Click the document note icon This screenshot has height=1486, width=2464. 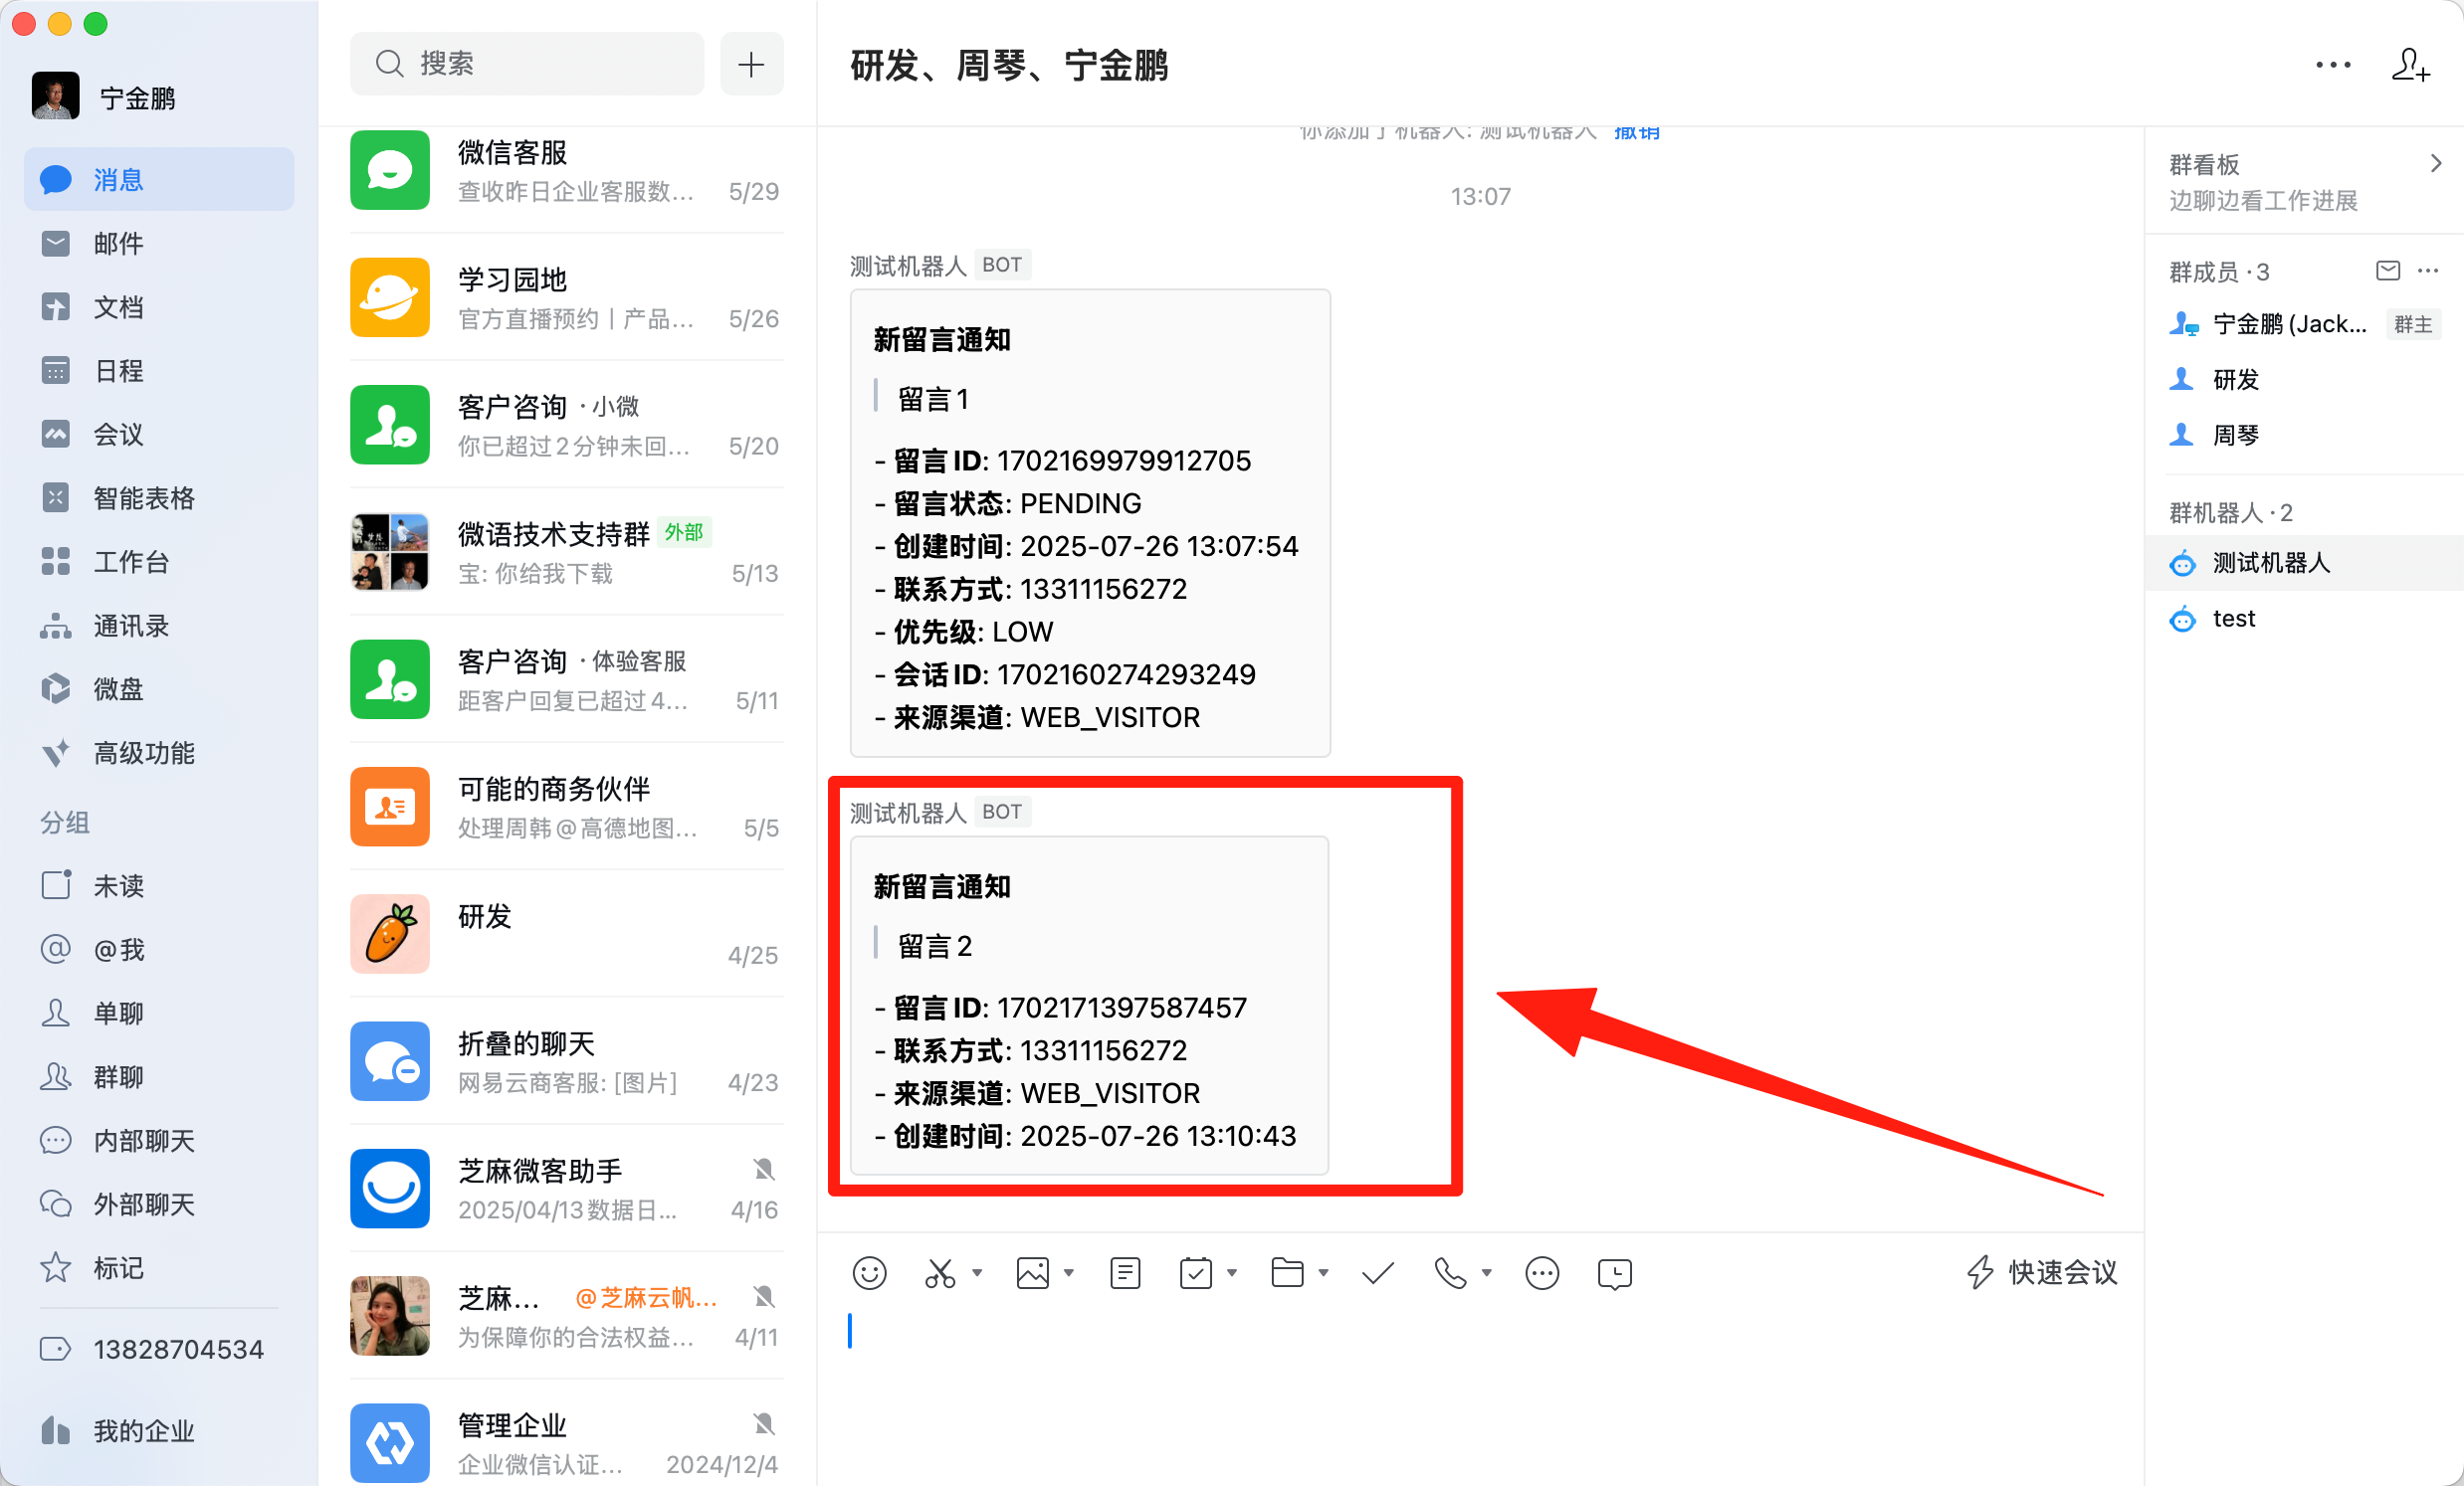1125,1273
